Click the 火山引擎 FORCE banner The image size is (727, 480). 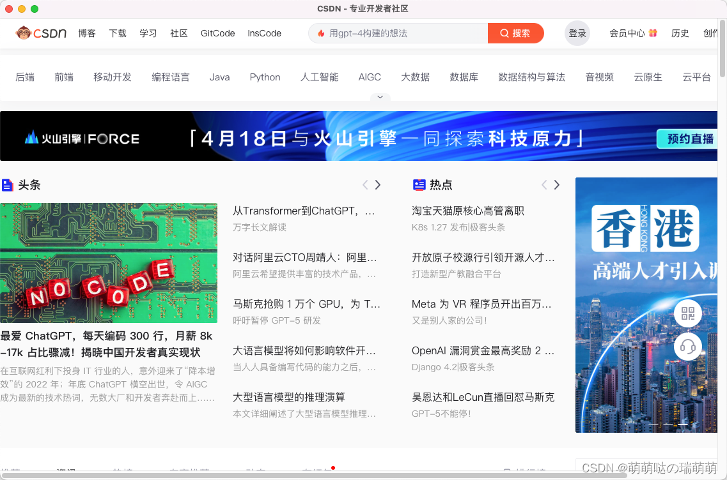[359, 136]
